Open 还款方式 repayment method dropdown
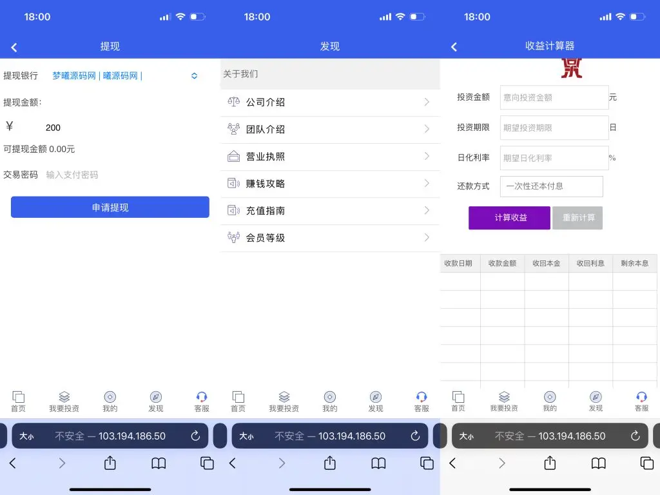This screenshot has width=660, height=495. [551, 186]
